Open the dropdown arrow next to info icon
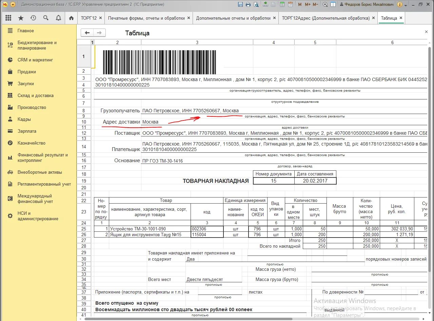 tap(405, 5)
